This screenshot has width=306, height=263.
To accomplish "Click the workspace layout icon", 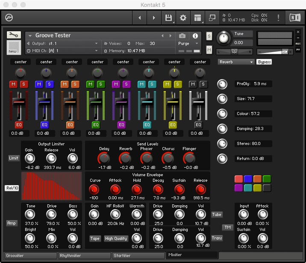I will pyautogui.click(x=197, y=18).
